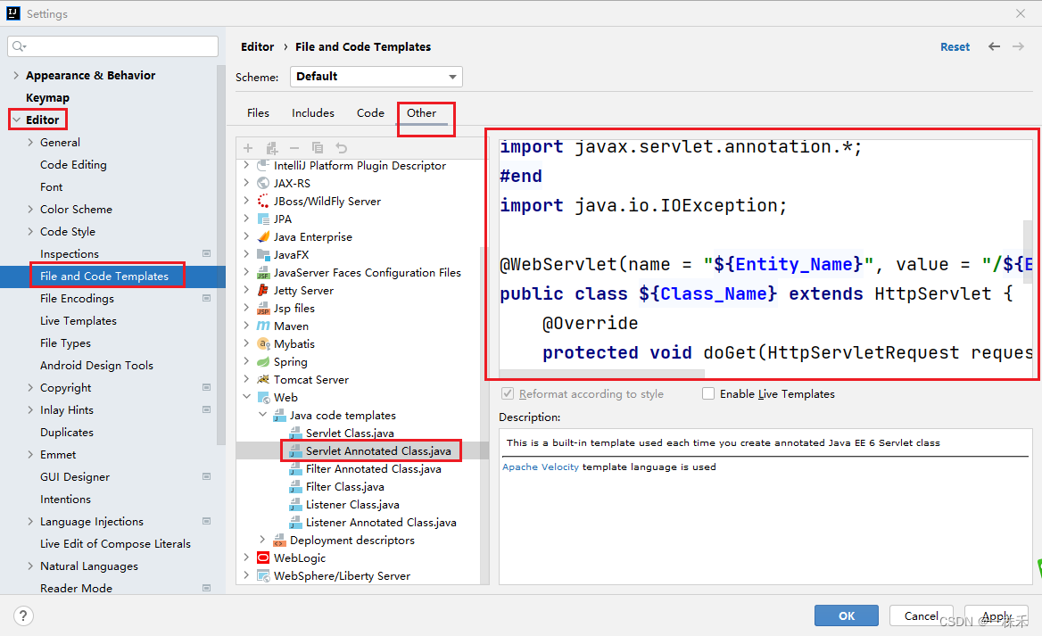Image resolution: width=1042 pixels, height=636 pixels.
Task: Click the Spring leaf icon
Action: click(x=263, y=361)
